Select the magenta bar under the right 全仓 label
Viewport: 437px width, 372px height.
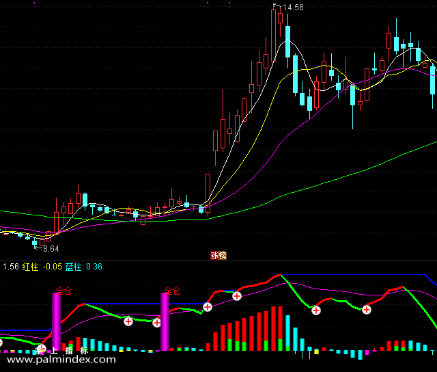coord(165,321)
